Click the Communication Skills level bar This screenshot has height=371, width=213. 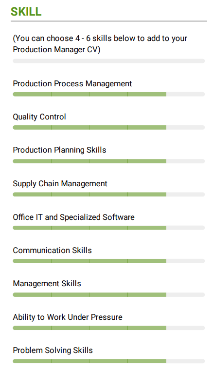point(108,261)
